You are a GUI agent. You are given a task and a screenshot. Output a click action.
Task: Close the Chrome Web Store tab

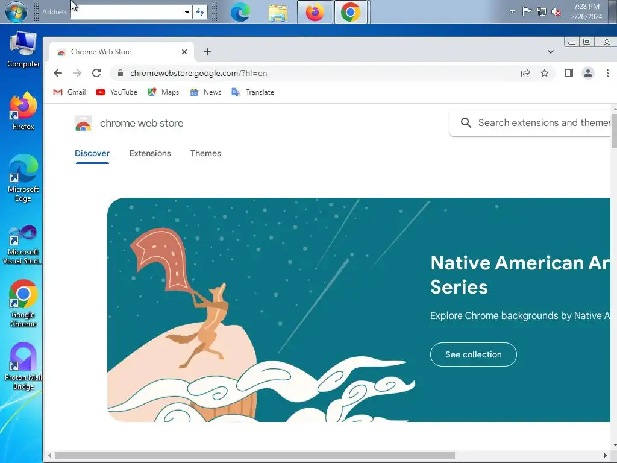tap(184, 52)
